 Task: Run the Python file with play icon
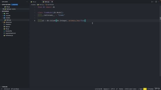click(x=152, y=2)
